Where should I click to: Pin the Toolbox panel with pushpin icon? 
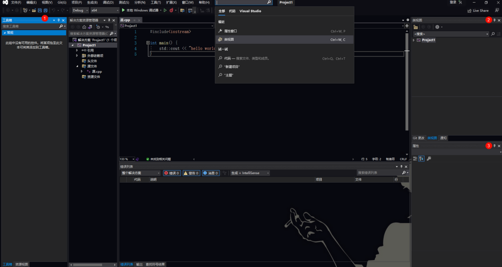tap(59, 20)
